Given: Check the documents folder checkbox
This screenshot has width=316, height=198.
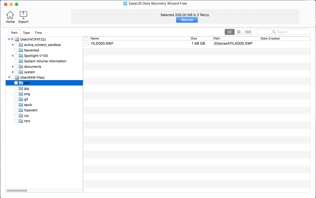Looking at the screenshot, I should point(16,66).
